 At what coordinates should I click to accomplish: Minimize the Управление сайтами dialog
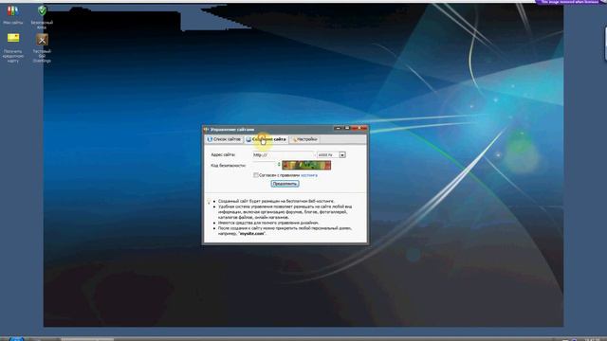(x=338, y=128)
